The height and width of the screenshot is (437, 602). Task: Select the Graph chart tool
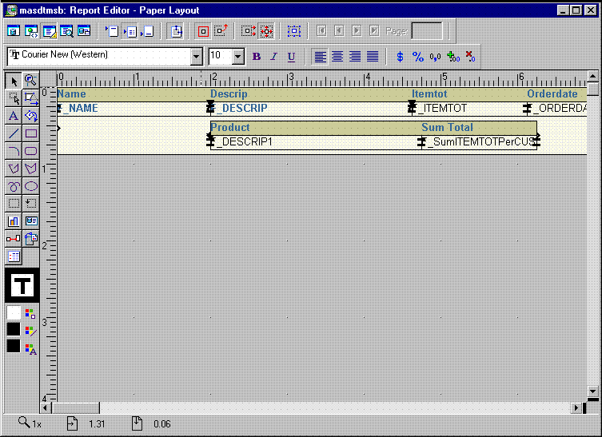[x=14, y=221]
